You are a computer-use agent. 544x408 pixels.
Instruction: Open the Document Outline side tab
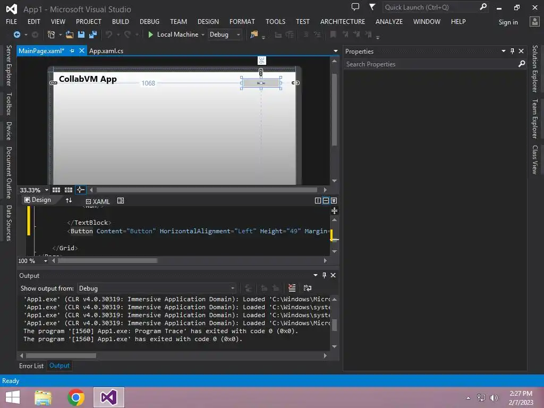(x=9, y=173)
